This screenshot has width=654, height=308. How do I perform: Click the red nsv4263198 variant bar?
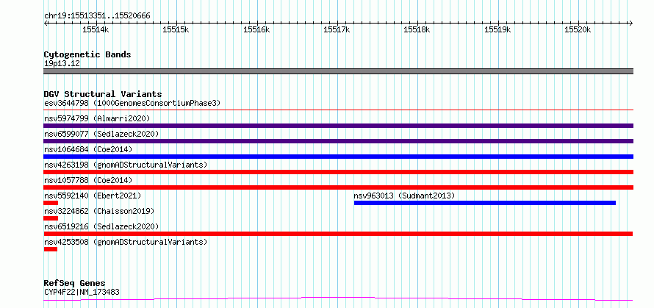[x=338, y=172]
